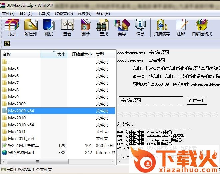Screen dimensions: 220x174
Task: Click the 注释 (Comment) icon
Action: click(182, 24)
